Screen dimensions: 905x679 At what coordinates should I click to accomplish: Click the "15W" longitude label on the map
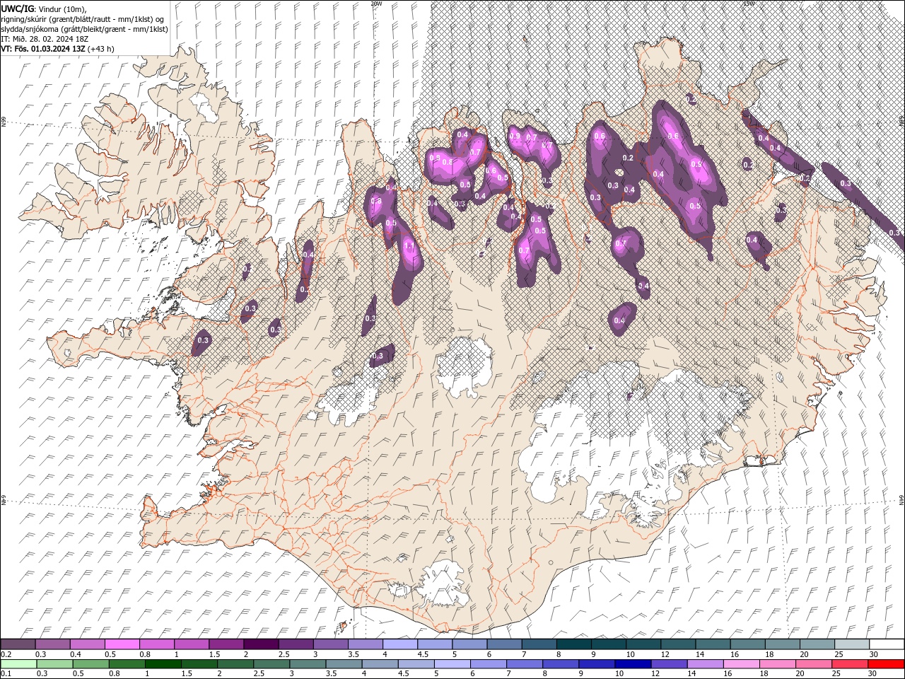[x=748, y=4]
